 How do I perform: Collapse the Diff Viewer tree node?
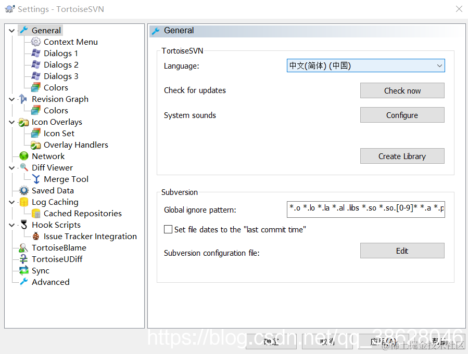pyautogui.click(x=11, y=168)
